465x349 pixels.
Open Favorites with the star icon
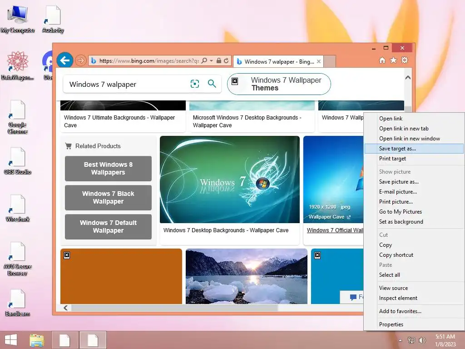[x=393, y=60]
